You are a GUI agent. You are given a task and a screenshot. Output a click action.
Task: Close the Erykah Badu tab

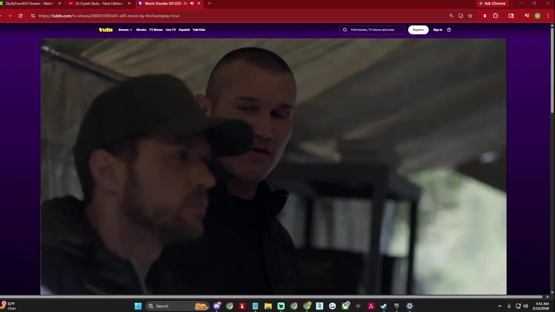[x=129, y=3]
